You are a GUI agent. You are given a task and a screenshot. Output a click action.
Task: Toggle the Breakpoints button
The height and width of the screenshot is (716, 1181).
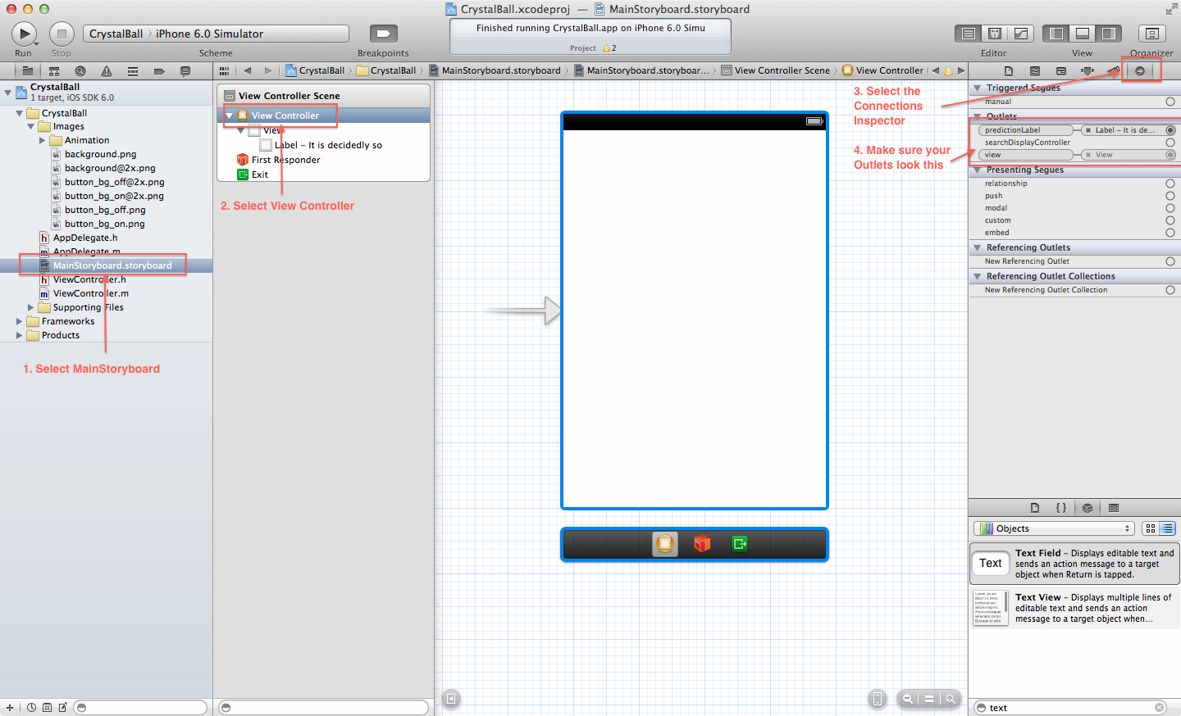point(383,34)
